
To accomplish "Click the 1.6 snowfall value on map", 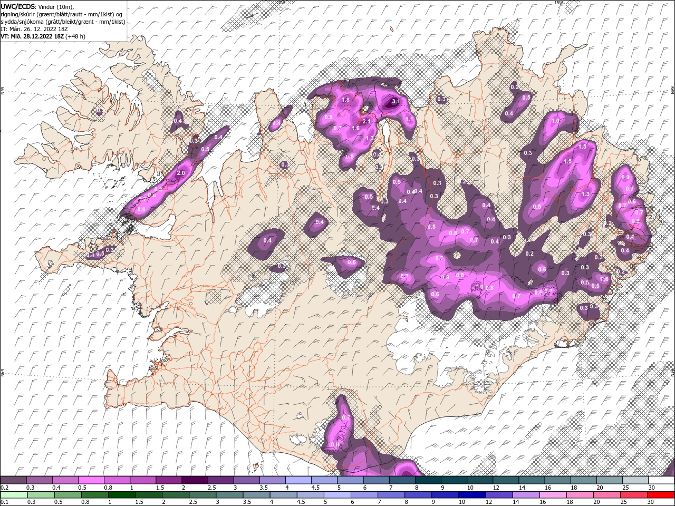I will 355,128.
